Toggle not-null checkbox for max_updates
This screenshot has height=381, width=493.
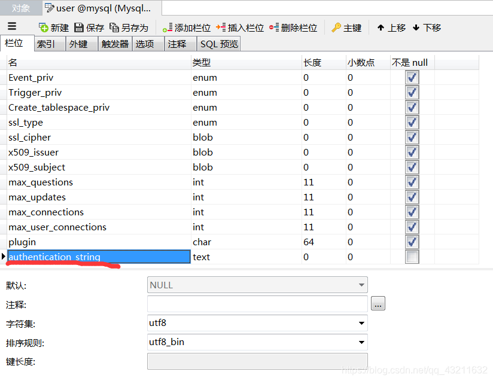point(412,197)
